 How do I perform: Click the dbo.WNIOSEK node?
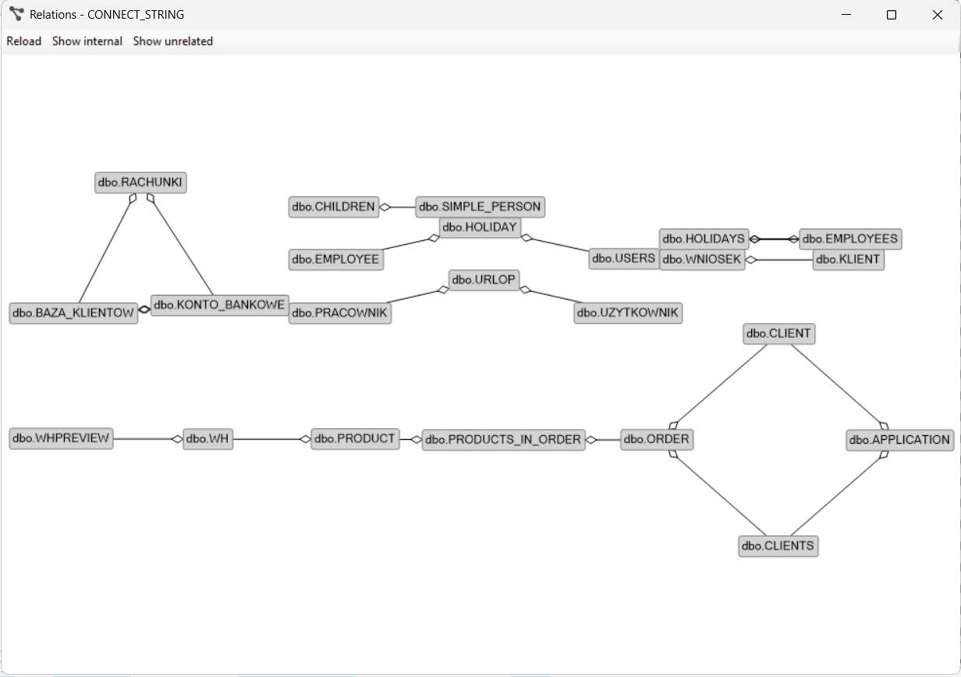(x=703, y=260)
